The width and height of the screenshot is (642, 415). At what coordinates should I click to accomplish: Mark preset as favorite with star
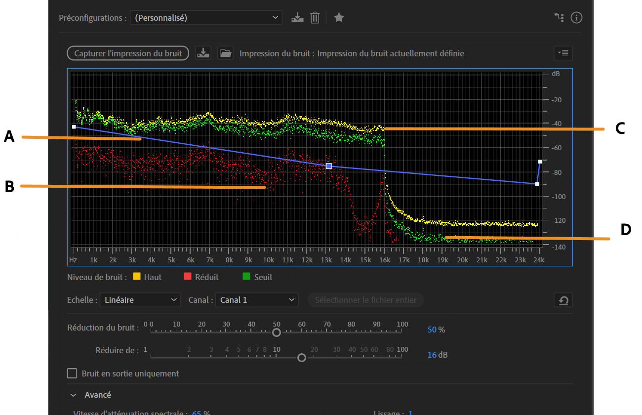click(x=339, y=18)
